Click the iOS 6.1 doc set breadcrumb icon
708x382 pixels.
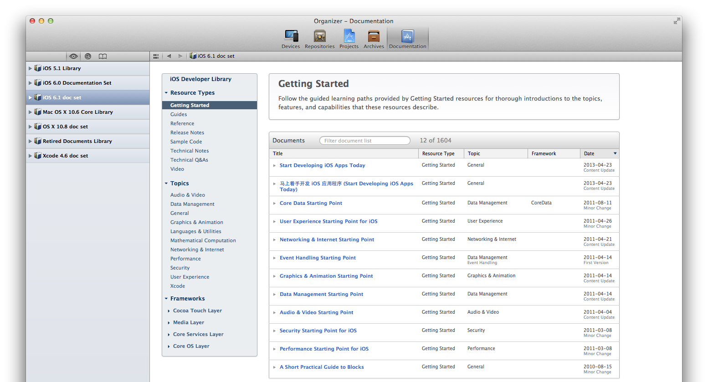tap(193, 56)
